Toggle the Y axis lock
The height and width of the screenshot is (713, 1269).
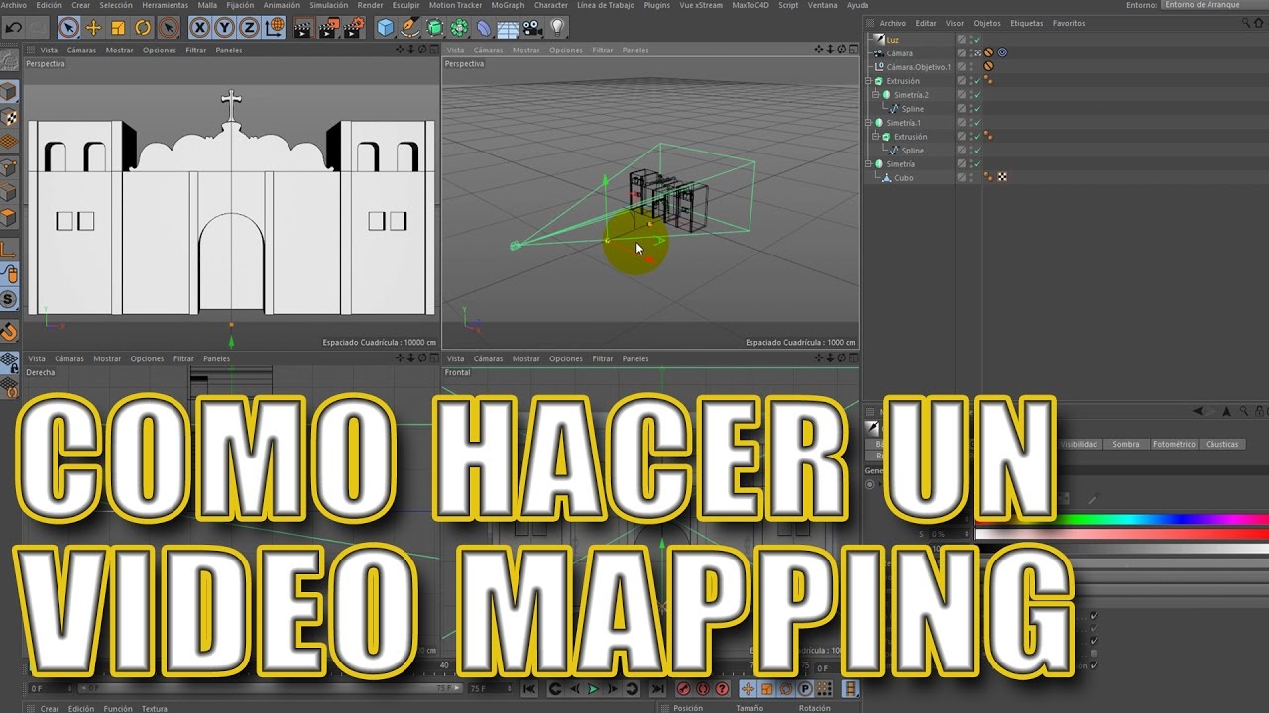(x=226, y=28)
